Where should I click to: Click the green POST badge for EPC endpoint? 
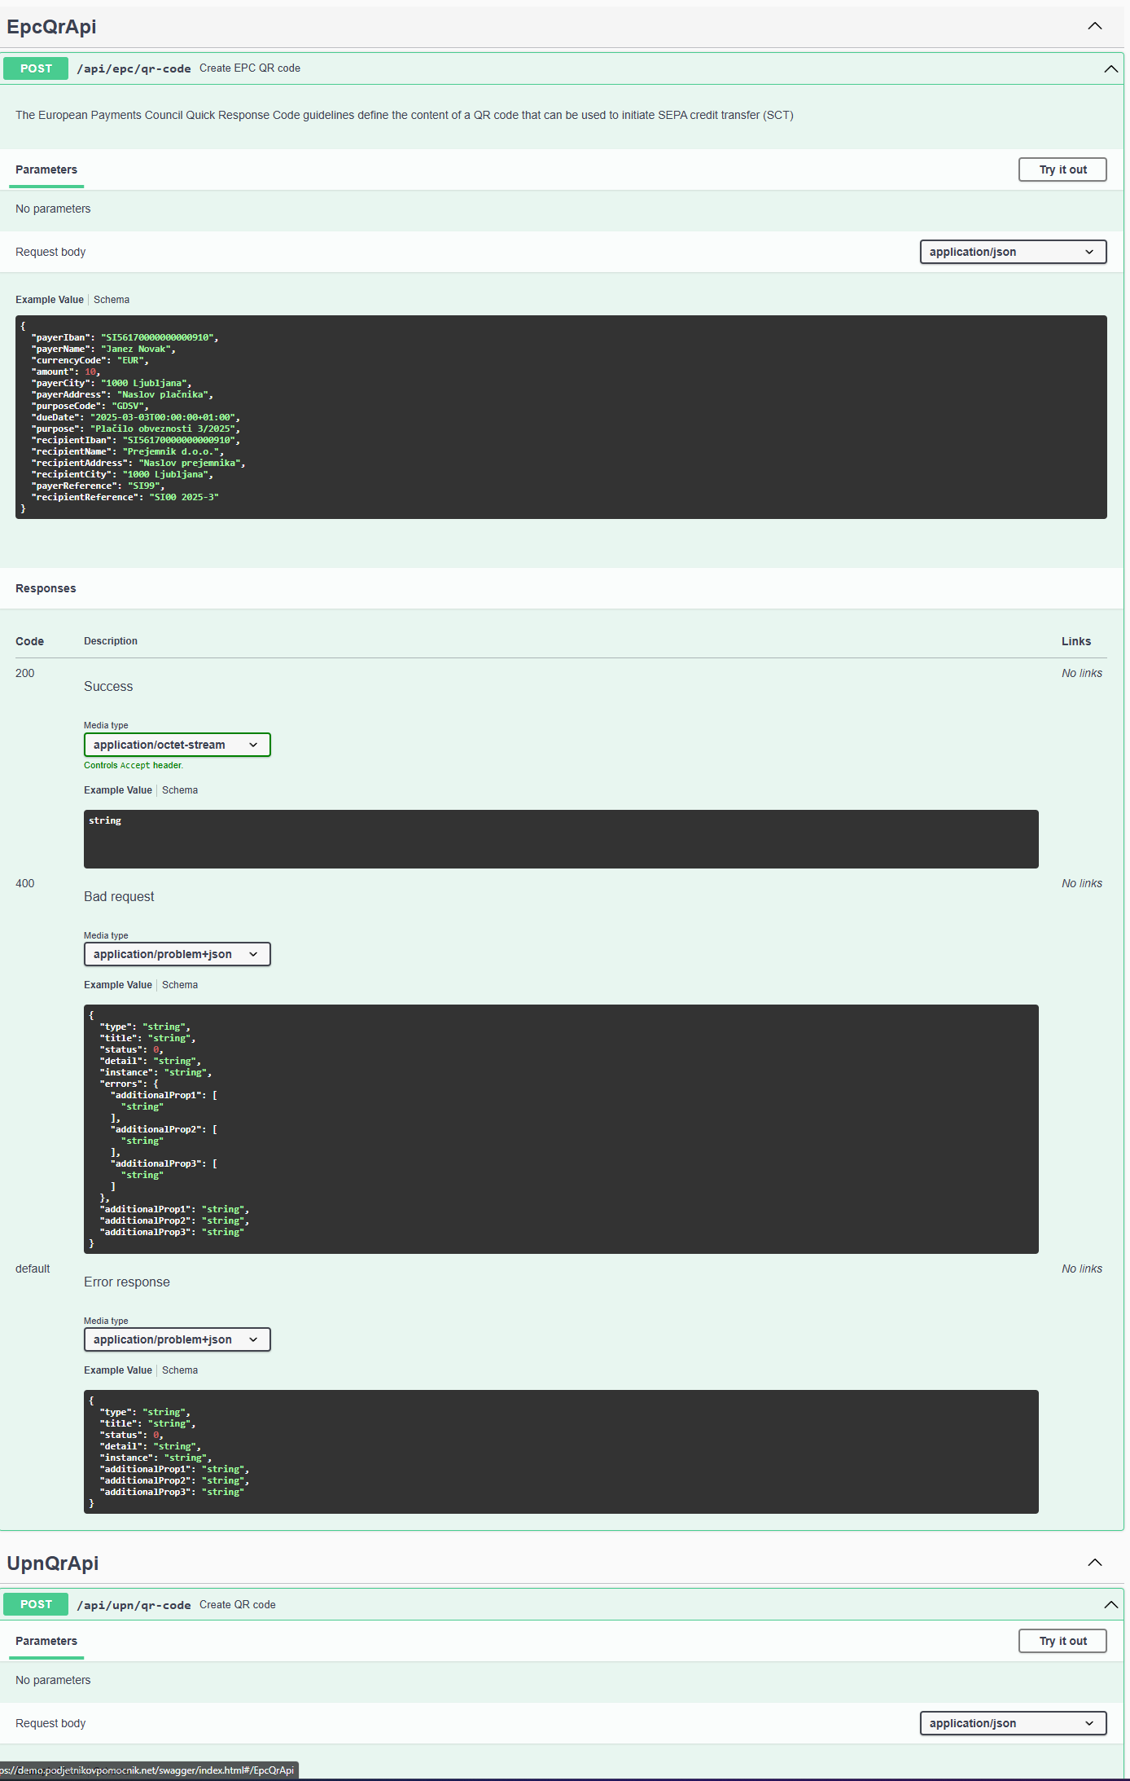(36, 68)
